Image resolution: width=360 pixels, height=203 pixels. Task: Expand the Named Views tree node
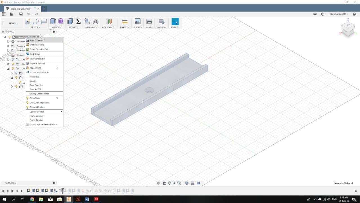(8, 46)
